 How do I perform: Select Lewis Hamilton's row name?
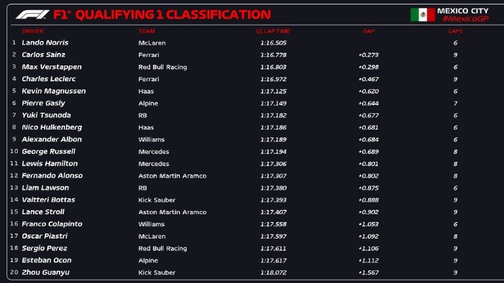click(x=50, y=164)
